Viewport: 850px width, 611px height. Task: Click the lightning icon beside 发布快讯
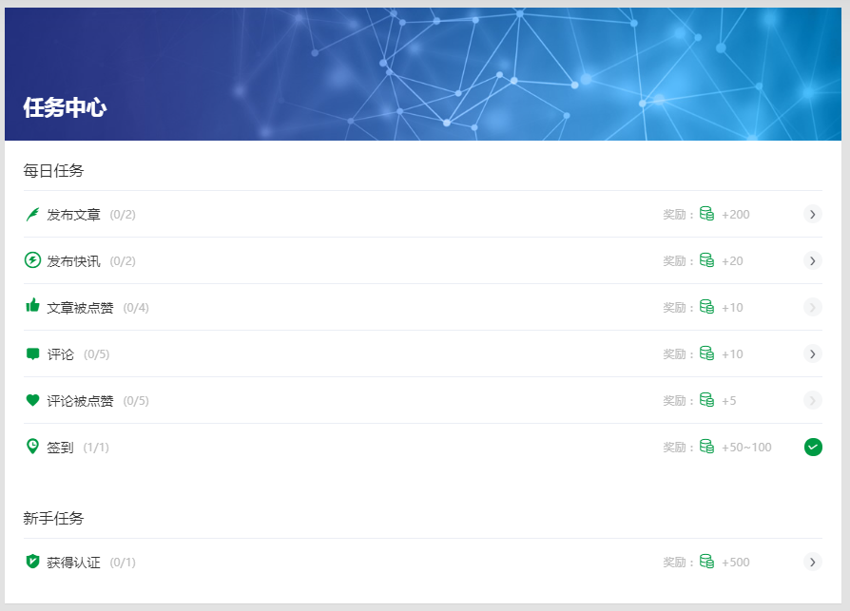click(32, 260)
